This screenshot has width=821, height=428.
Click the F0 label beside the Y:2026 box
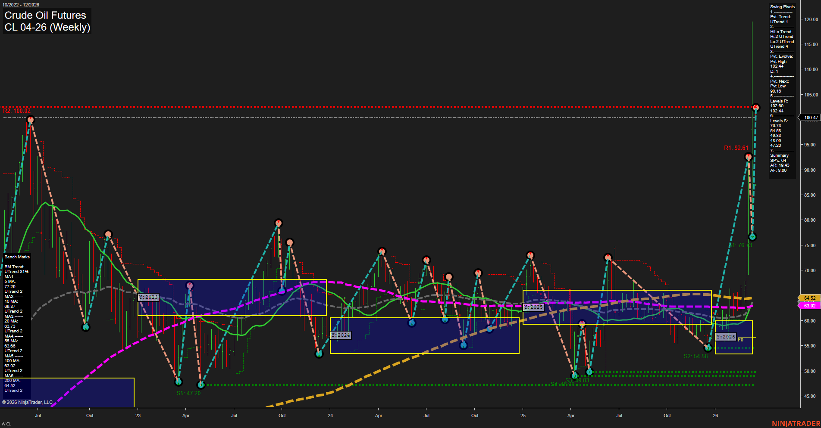740,339
